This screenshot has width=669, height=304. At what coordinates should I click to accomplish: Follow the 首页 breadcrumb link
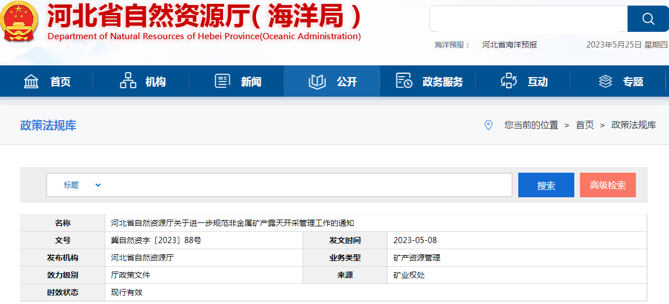584,125
